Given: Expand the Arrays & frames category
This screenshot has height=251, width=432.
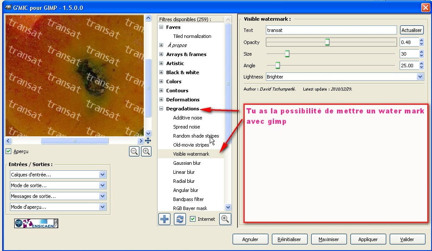Looking at the screenshot, I should coord(161,54).
